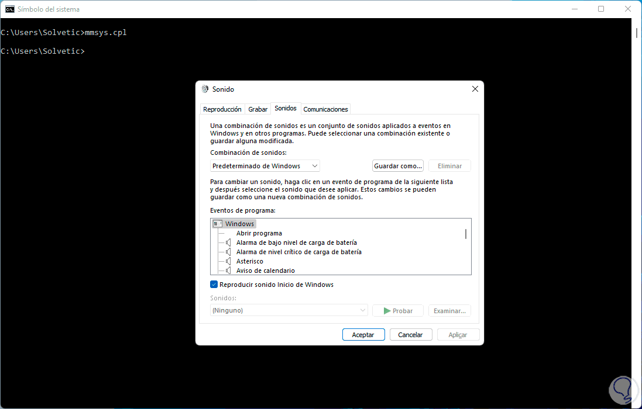
Task: Select the Aviso de calendario event
Action: (x=265, y=271)
